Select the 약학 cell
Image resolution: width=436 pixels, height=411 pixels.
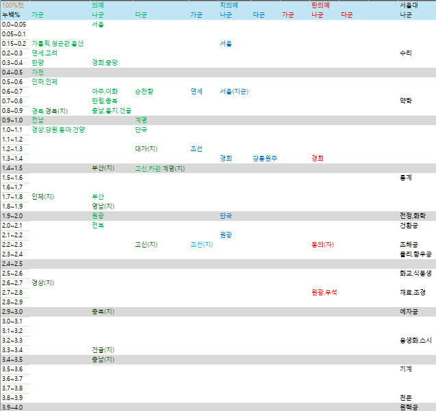406,101
